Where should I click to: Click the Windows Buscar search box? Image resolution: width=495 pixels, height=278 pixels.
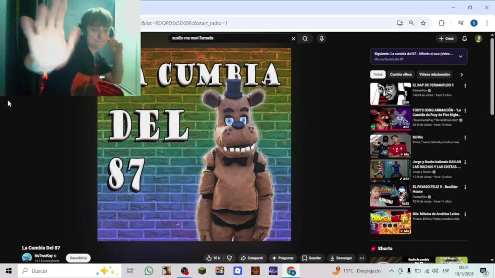click(x=69, y=271)
